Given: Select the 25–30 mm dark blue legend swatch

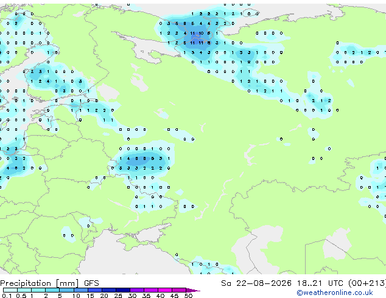Looking at the screenshot, I should pos(122,290).
